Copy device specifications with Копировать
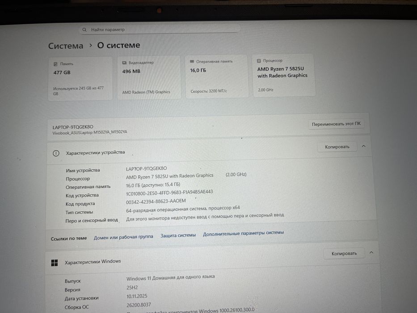 pyautogui.click(x=337, y=147)
